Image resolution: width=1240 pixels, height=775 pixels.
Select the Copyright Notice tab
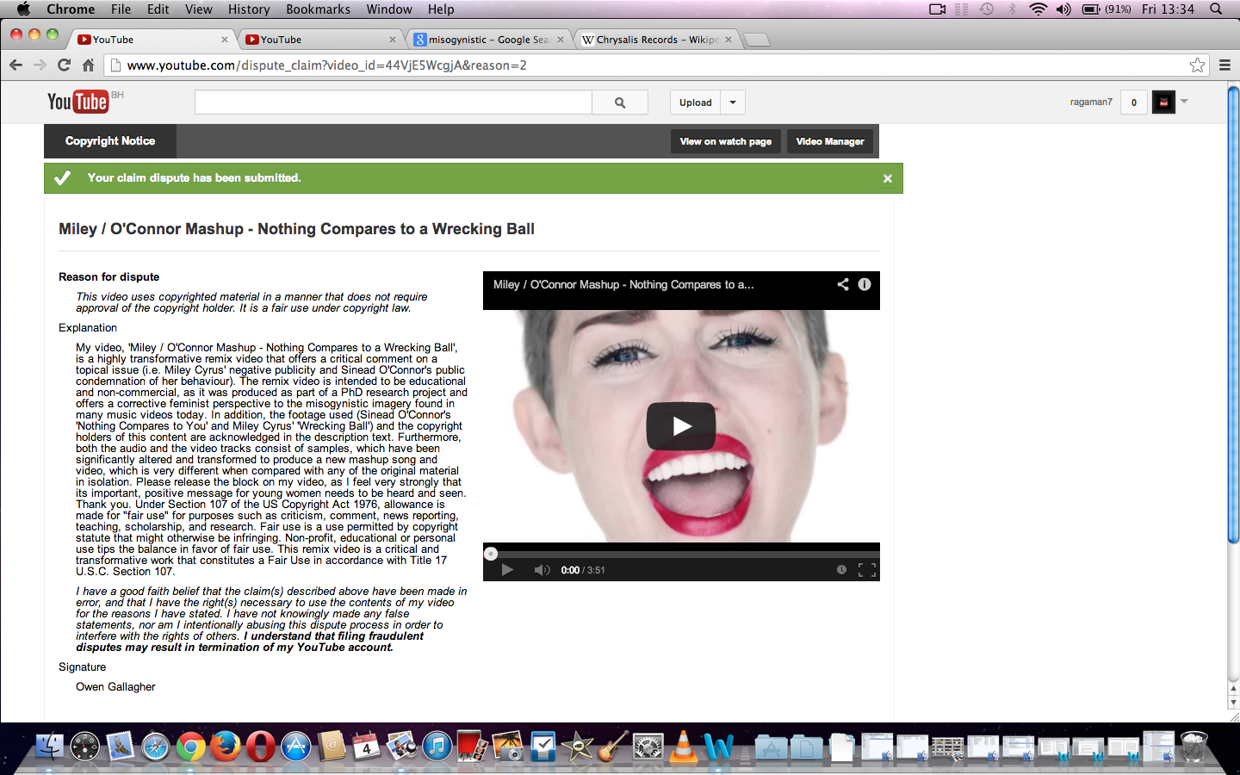(x=110, y=141)
